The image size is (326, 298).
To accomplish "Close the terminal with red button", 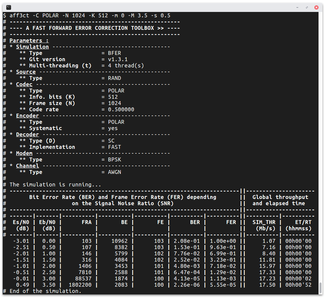I will pos(316,7).
